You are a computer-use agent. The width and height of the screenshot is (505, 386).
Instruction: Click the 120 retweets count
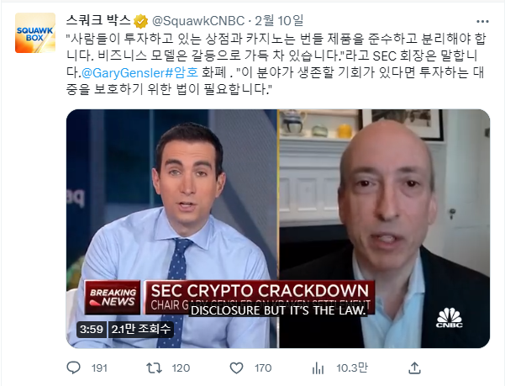pyautogui.click(x=181, y=368)
